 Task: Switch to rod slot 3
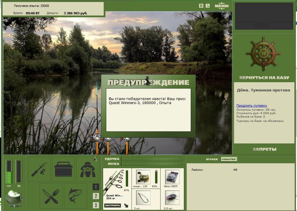pos(96,205)
